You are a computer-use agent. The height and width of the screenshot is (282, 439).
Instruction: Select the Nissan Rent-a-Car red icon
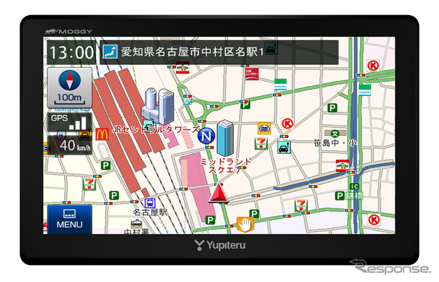(x=252, y=73)
